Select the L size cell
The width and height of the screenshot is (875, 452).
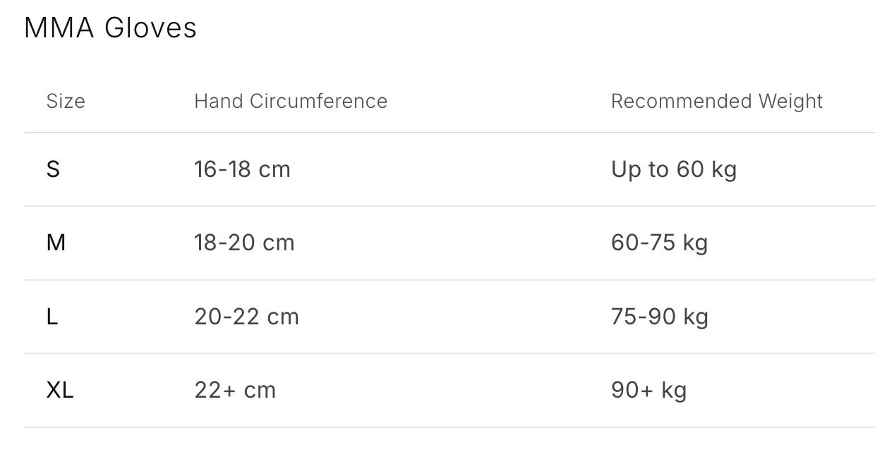(x=52, y=317)
